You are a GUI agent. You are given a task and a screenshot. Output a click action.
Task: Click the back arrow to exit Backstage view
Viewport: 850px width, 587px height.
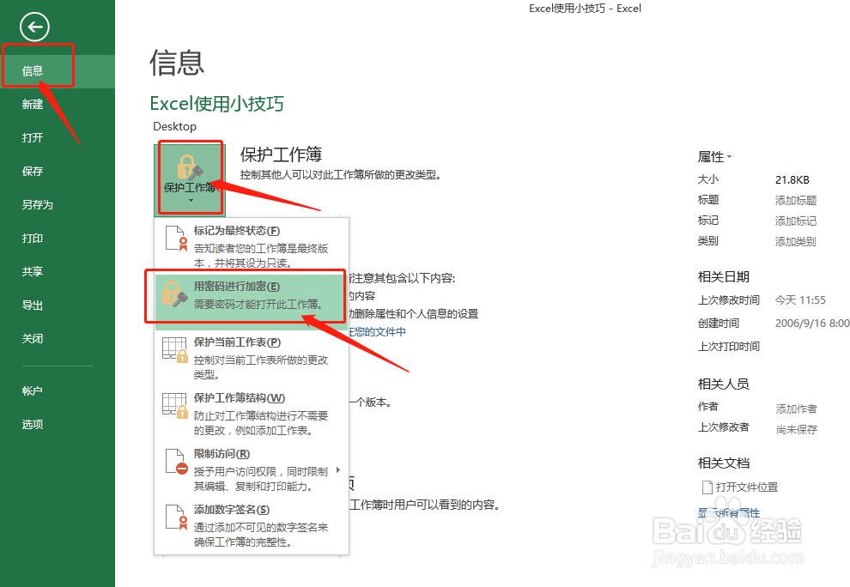click(34, 27)
